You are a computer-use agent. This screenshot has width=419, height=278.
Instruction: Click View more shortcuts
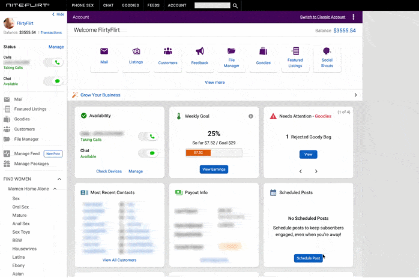214,83
